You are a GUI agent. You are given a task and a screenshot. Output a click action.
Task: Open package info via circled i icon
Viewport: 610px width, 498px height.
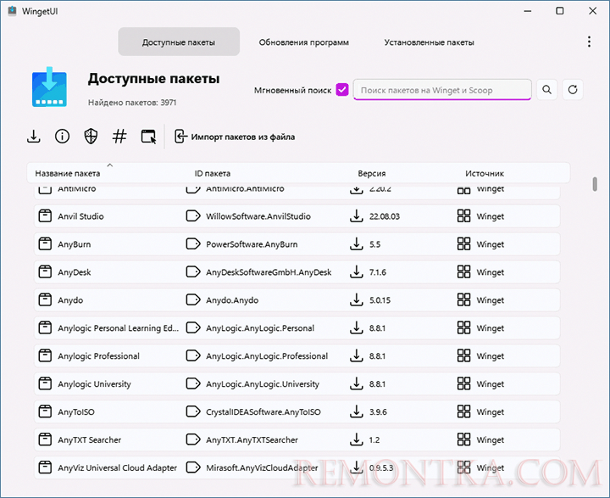click(x=62, y=137)
